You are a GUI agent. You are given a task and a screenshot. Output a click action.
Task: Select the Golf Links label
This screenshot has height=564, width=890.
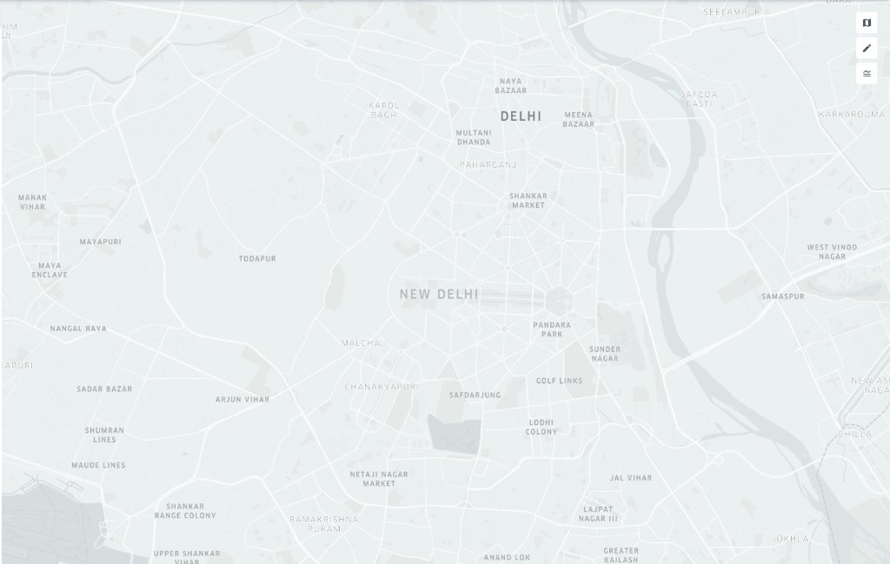[x=559, y=381]
